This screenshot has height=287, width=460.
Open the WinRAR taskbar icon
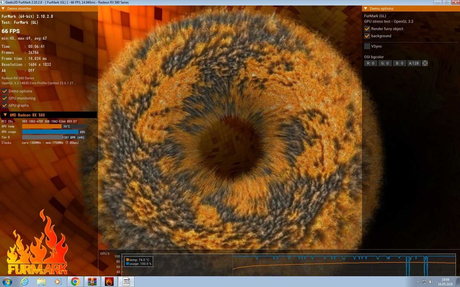92,282
